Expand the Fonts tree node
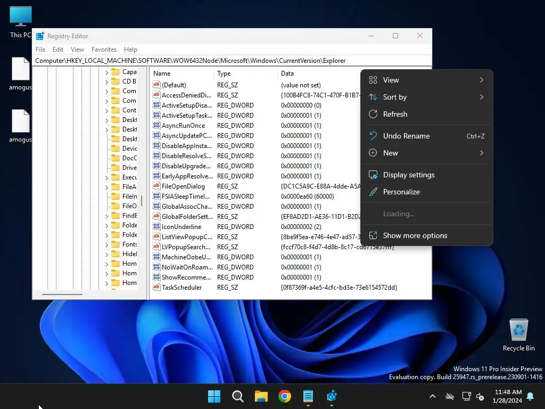545x409 pixels. pyautogui.click(x=106, y=245)
